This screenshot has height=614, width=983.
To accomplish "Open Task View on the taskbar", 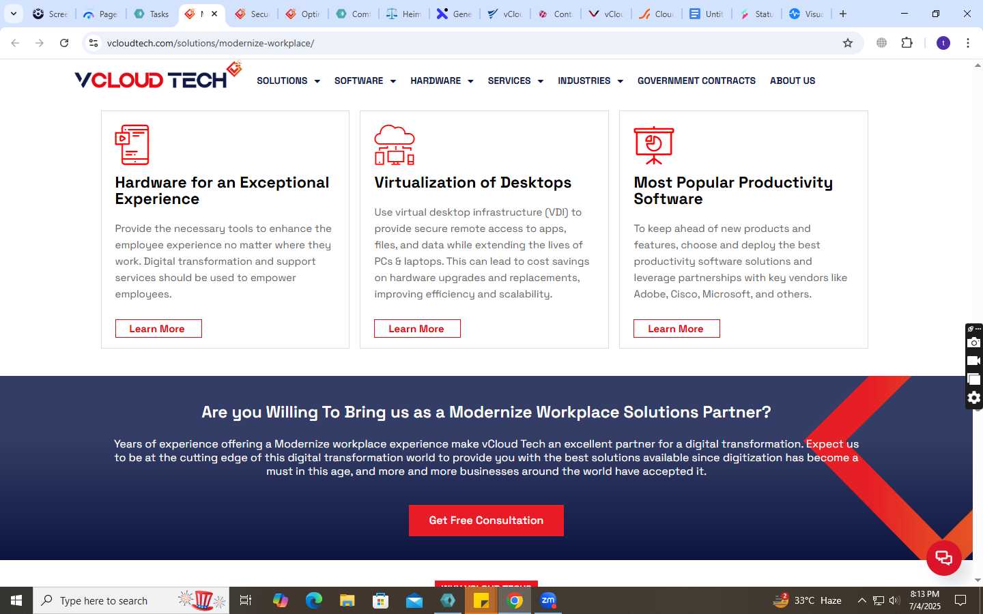I will point(246,600).
